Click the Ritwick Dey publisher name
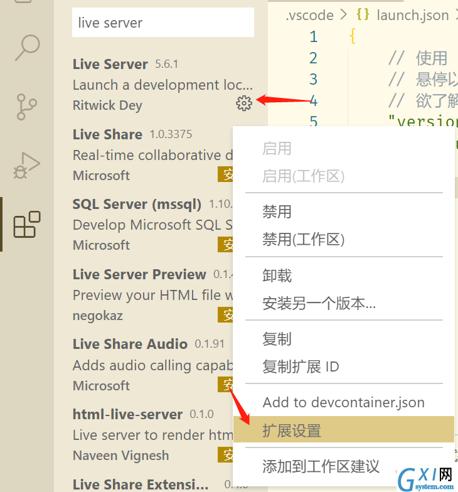This screenshot has width=458, height=492. (x=108, y=105)
